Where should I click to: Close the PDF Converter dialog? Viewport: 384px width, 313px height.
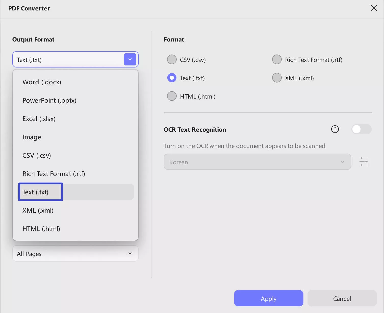[x=374, y=8]
